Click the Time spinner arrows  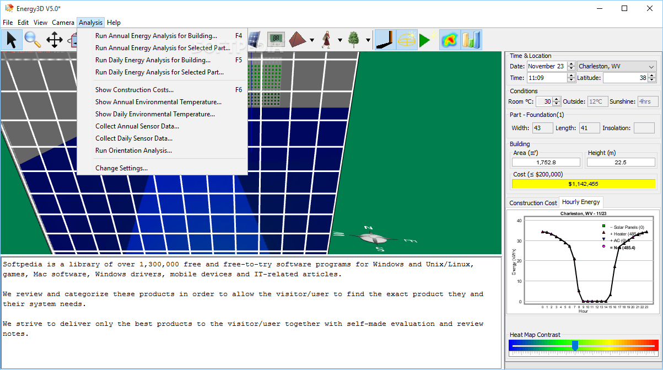(571, 78)
